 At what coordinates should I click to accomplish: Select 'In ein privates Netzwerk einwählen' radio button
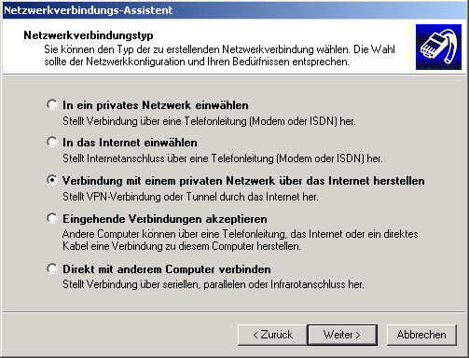pos(52,104)
